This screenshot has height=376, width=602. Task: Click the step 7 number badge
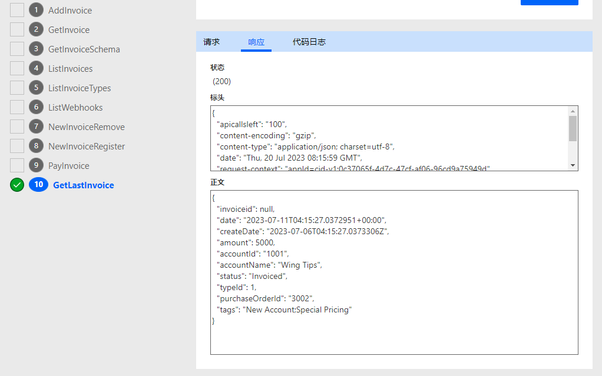[36, 127]
